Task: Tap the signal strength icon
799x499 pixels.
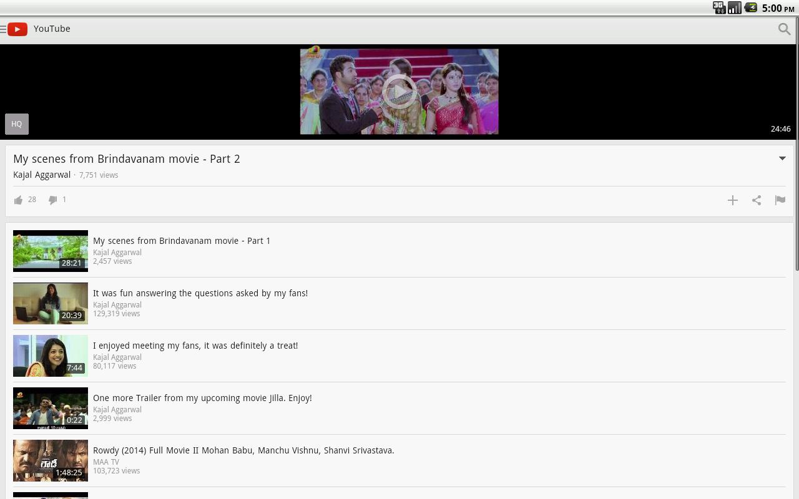Action: tap(735, 7)
